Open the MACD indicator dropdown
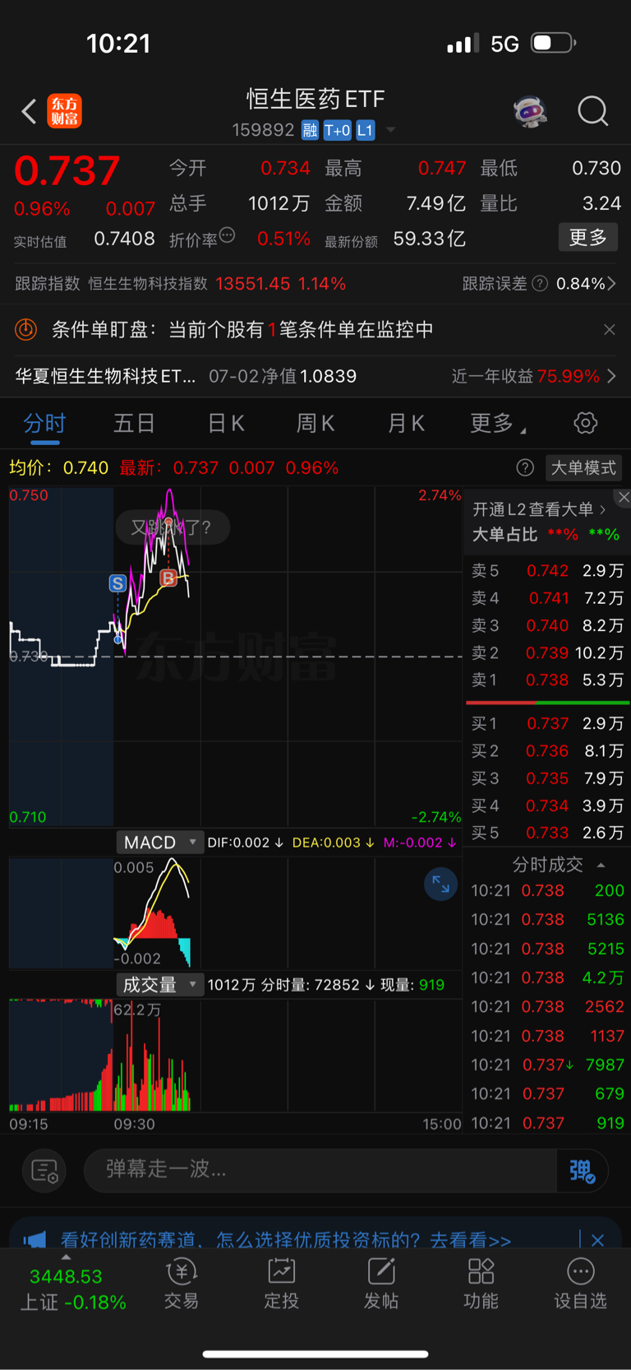 click(x=159, y=843)
